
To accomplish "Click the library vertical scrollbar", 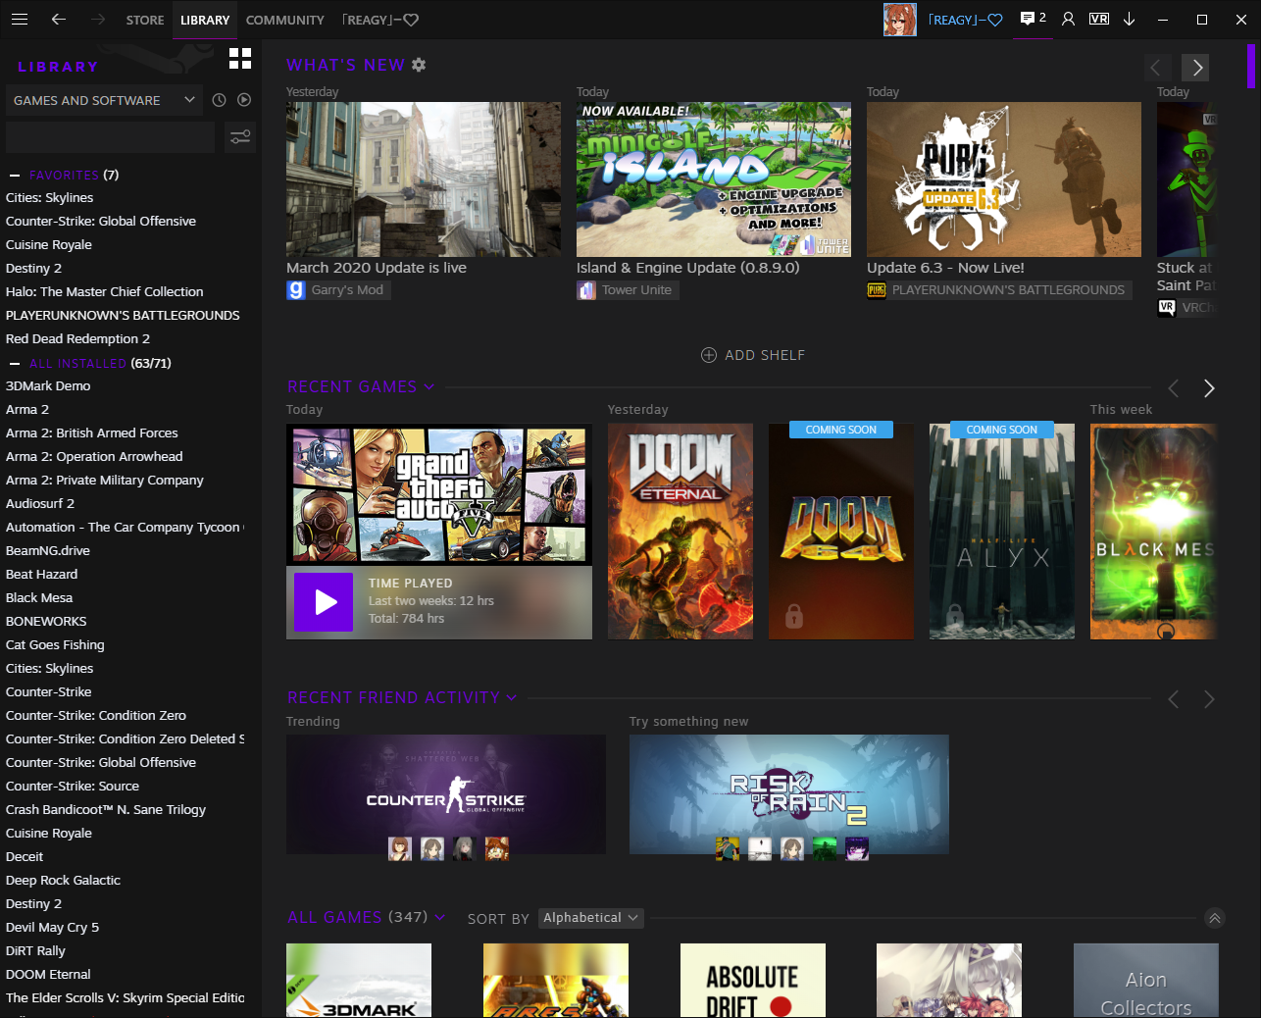I will click(1251, 66).
